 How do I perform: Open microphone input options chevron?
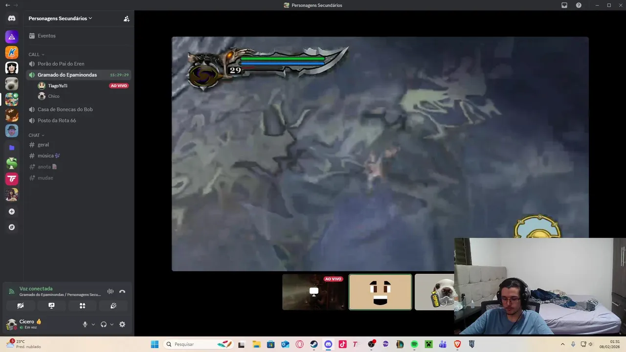point(93,324)
